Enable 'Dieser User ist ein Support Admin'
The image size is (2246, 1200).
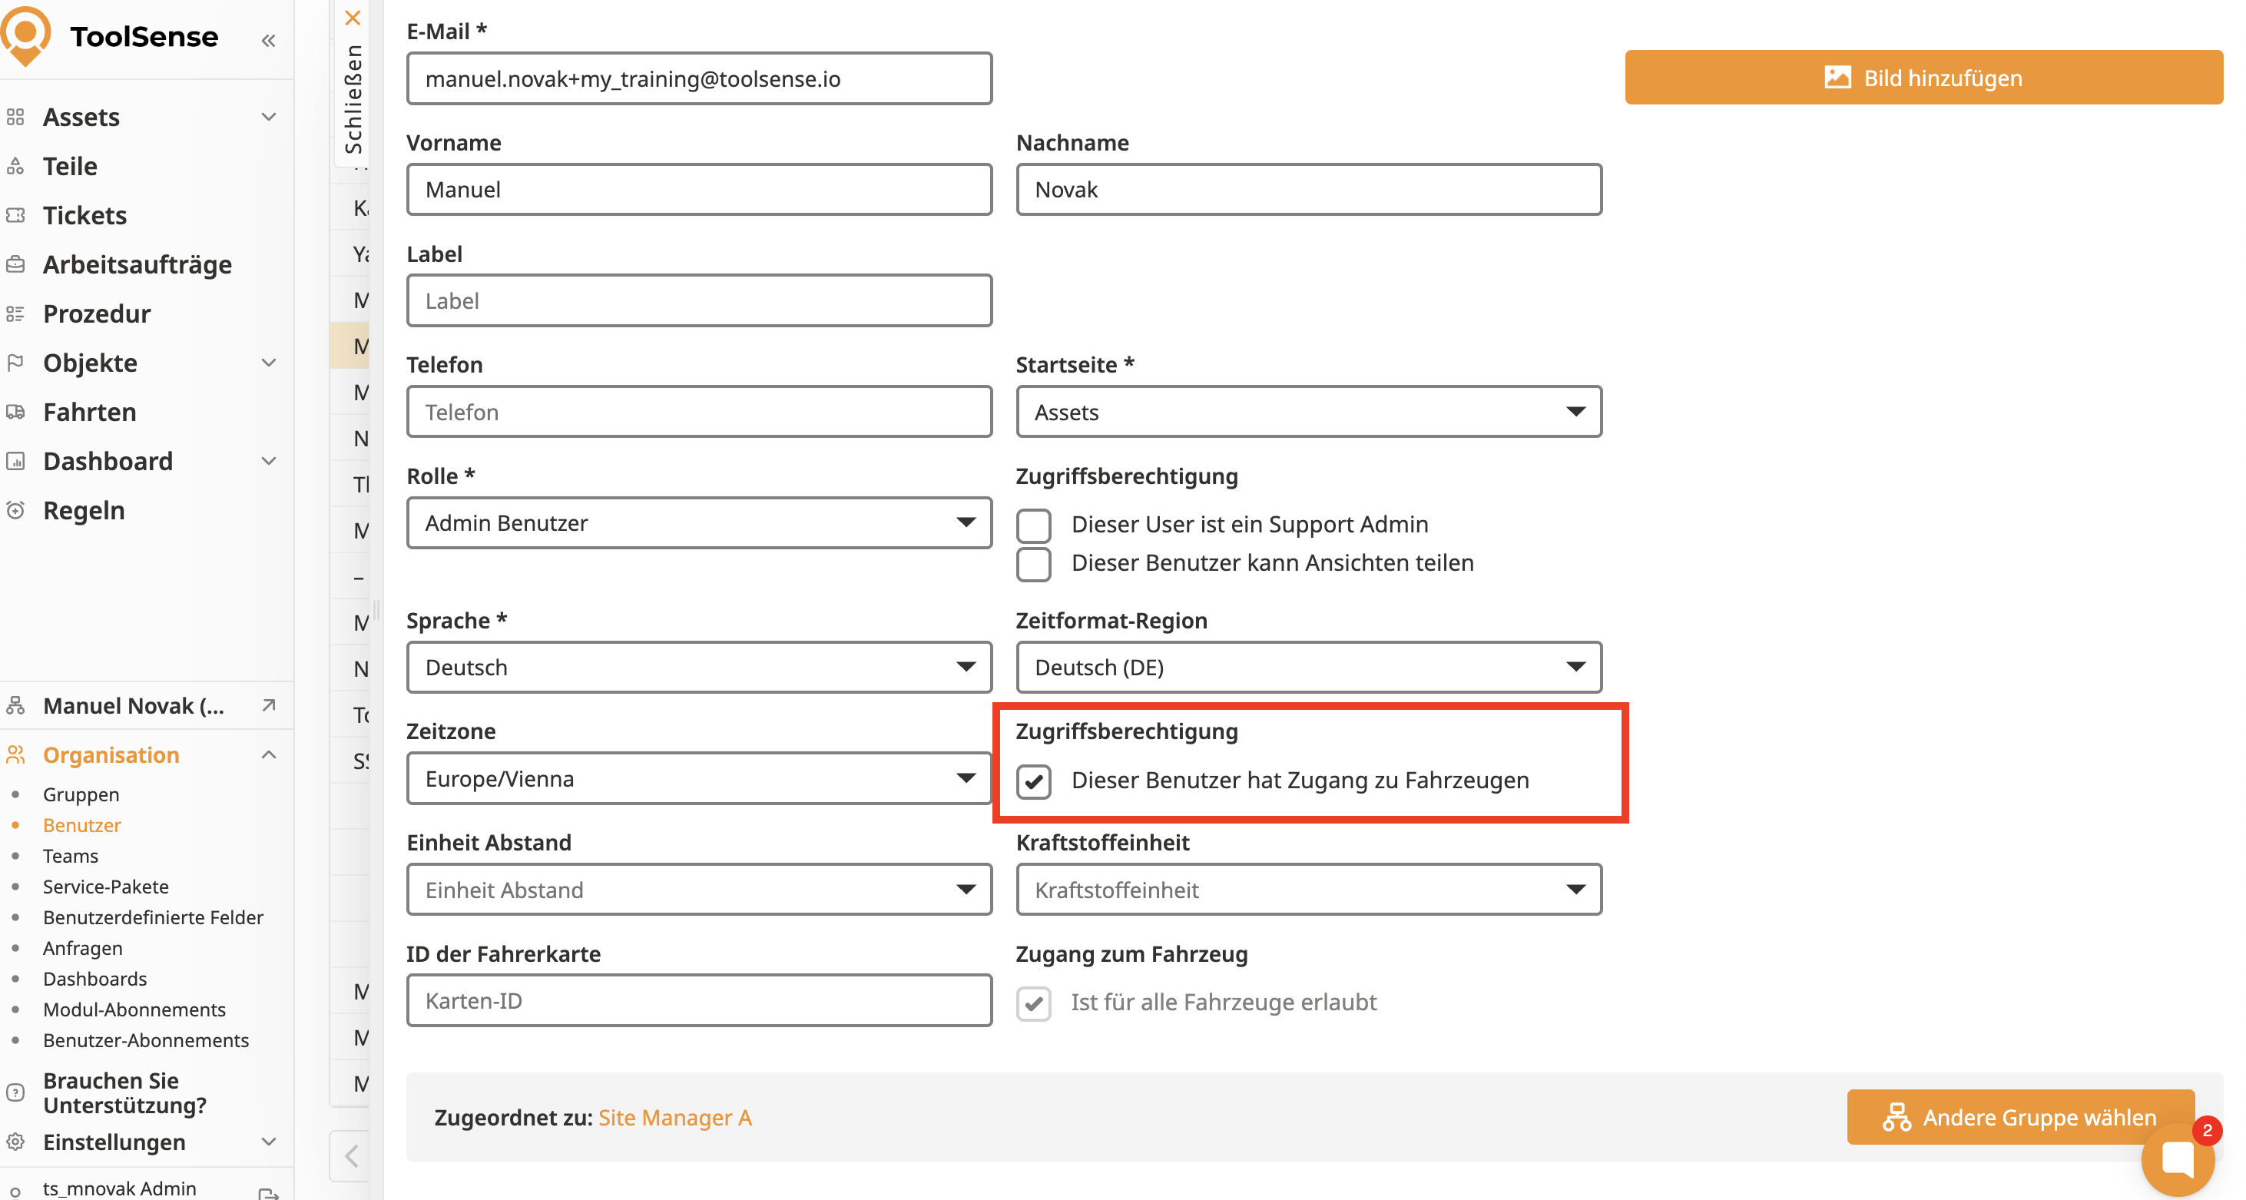[1034, 525]
